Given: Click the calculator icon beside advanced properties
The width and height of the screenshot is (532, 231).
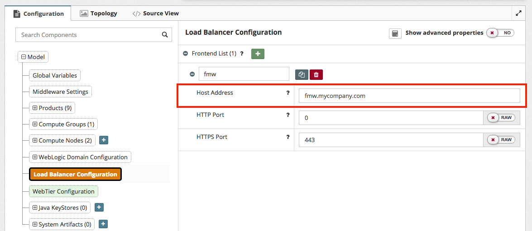Looking at the screenshot, I should click(395, 33).
